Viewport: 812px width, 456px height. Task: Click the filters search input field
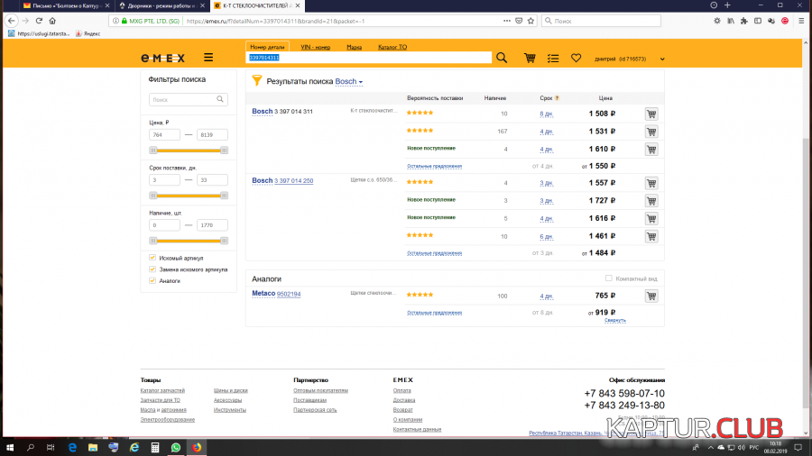pyautogui.click(x=188, y=99)
